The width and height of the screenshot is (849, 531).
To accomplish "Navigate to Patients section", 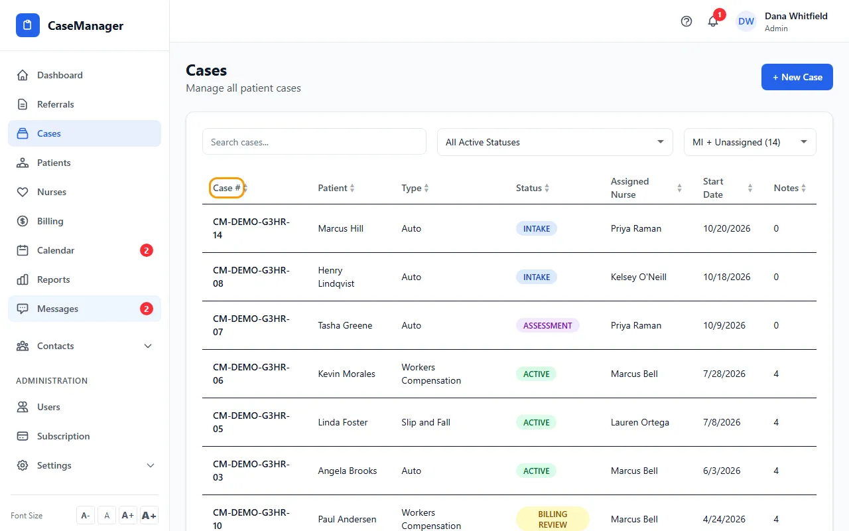I will tap(84, 163).
